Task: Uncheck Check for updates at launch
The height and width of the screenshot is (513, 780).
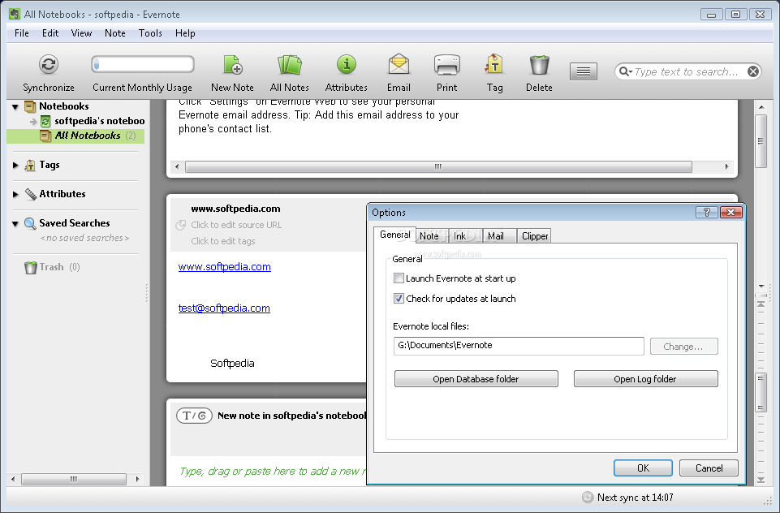Action: [x=399, y=299]
